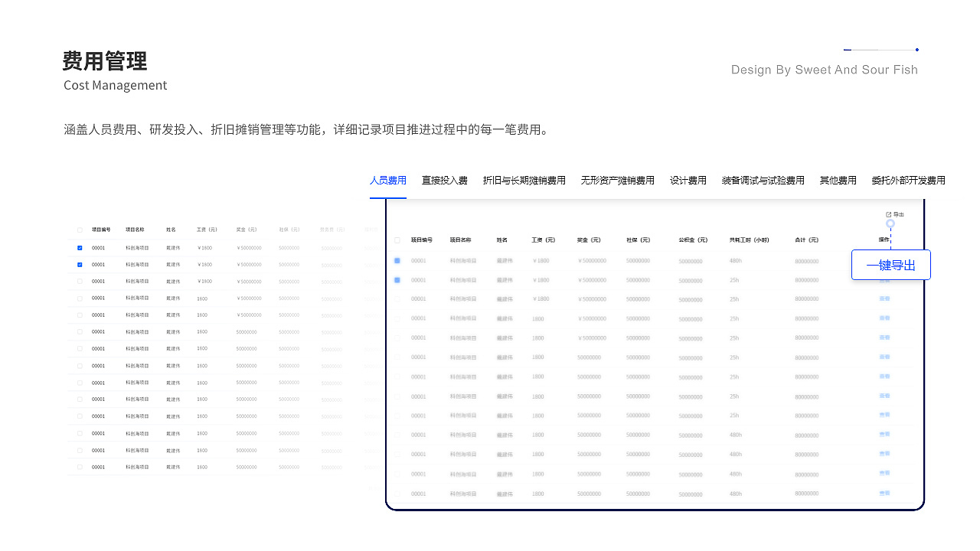Viewport: 980px width, 551px height.
Task: Click the 查看 link on the third row
Action: coord(884,298)
